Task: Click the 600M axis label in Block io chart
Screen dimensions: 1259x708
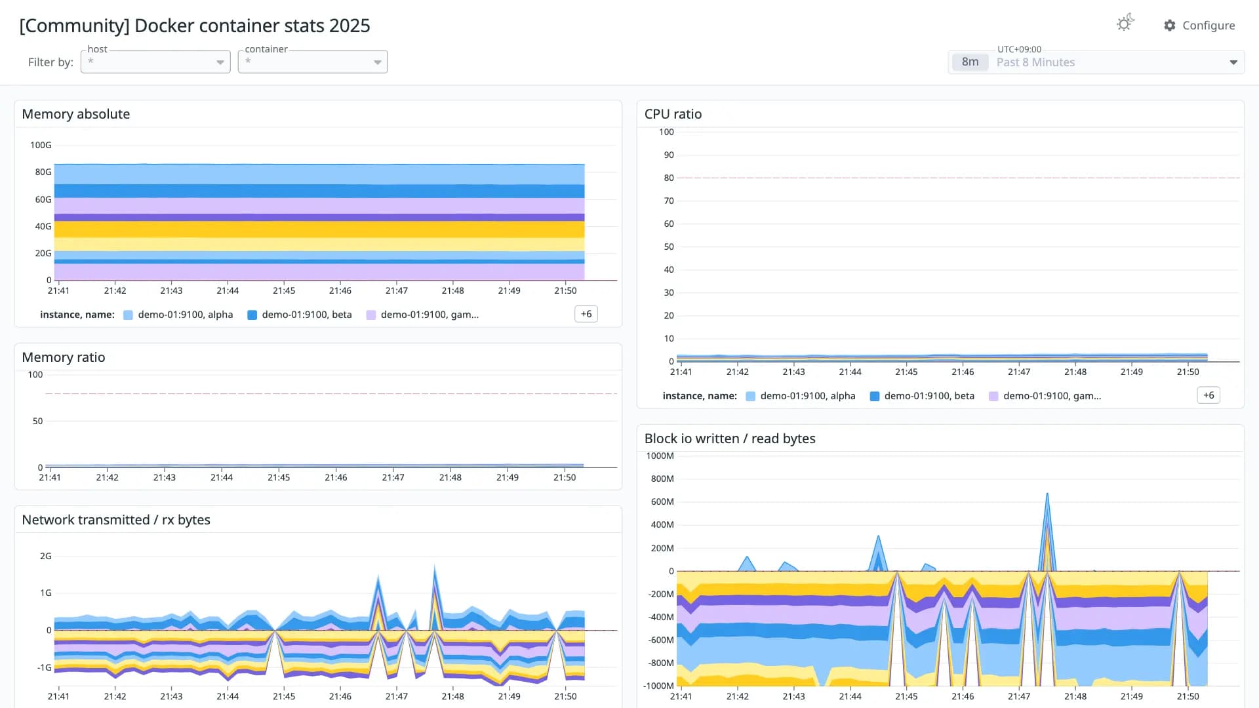Action: (x=662, y=501)
